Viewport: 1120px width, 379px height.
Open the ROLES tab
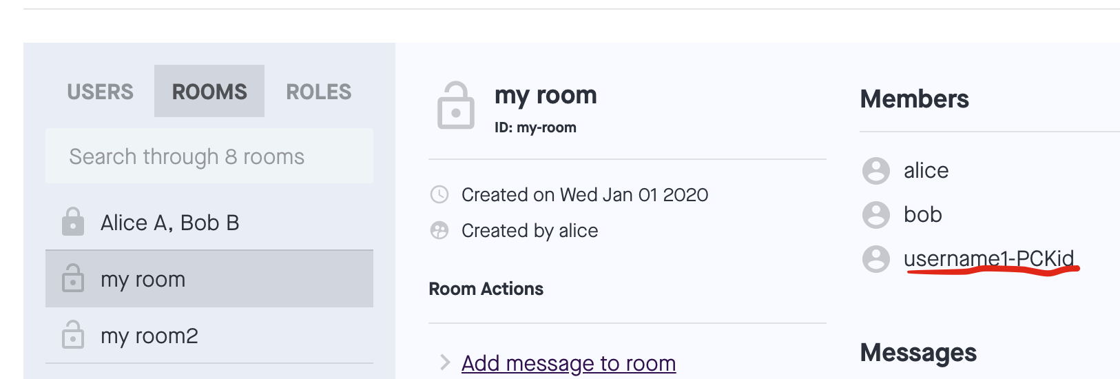pyautogui.click(x=319, y=92)
